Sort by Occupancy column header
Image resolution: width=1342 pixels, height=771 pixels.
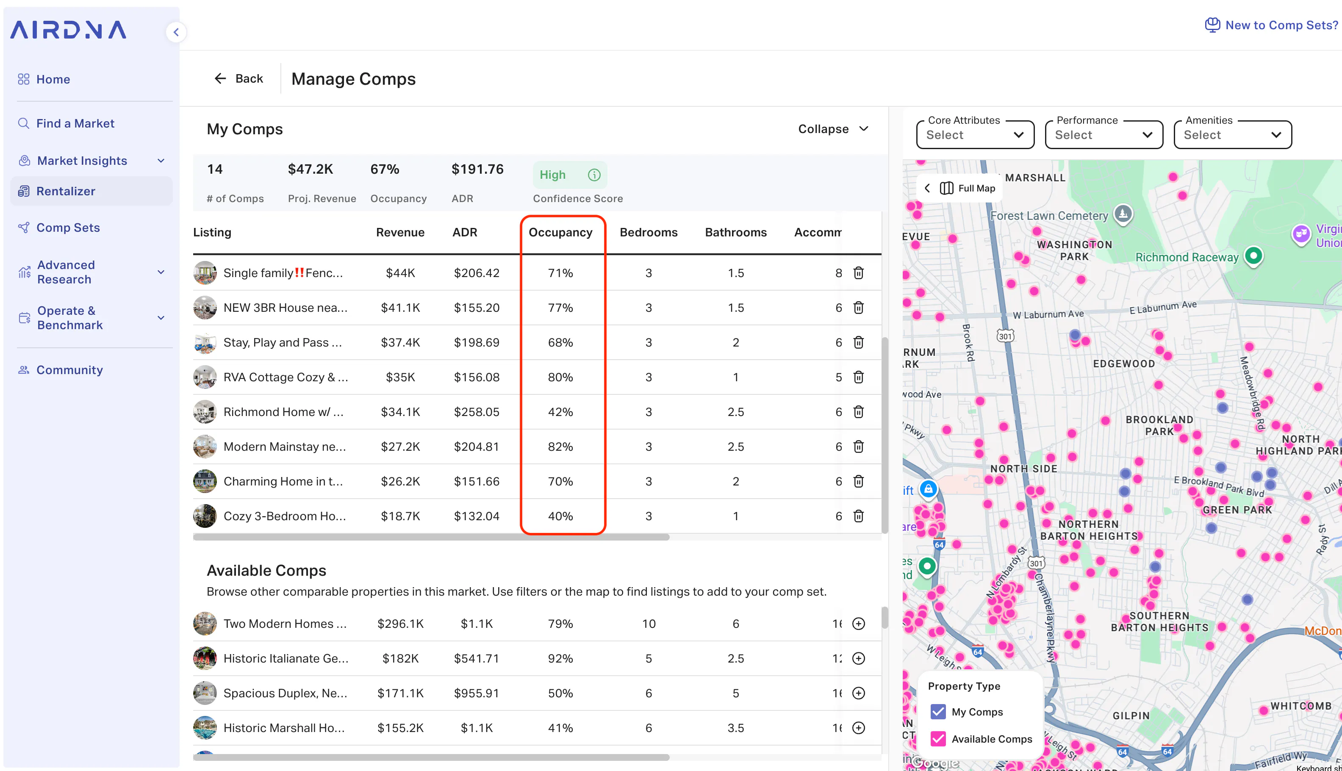click(x=560, y=233)
